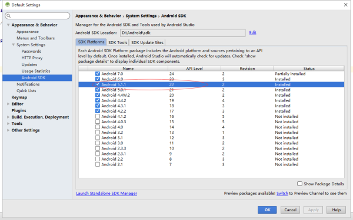This screenshot has width=353, height=220.
Task: Uncheck Android 4.3.1 checkbox
Action: pyautogui.click(x=98, y=106)
